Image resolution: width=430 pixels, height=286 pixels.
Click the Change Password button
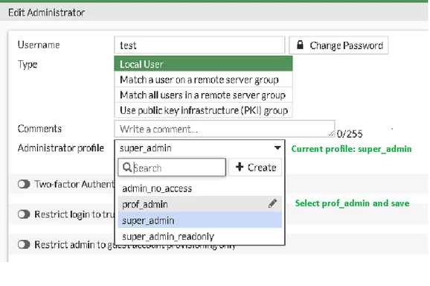tap(338, 45)
